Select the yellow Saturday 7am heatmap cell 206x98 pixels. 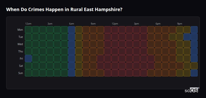click(x=79, y=66)
